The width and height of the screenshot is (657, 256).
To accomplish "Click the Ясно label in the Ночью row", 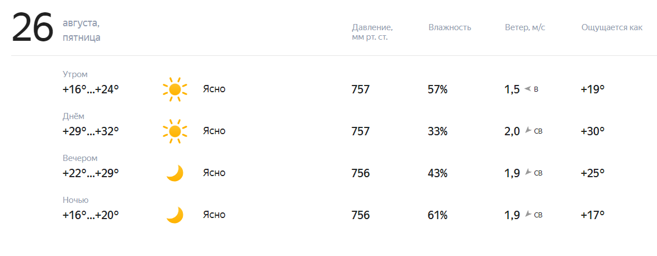I will pyautogui.click(x=214, y=215).
